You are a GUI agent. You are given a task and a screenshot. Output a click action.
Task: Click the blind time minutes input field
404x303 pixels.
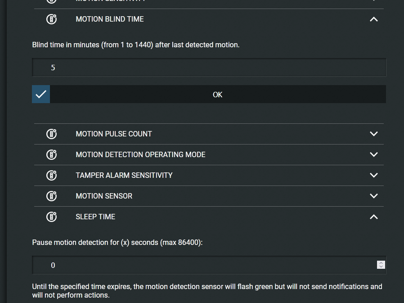[209, 67]
